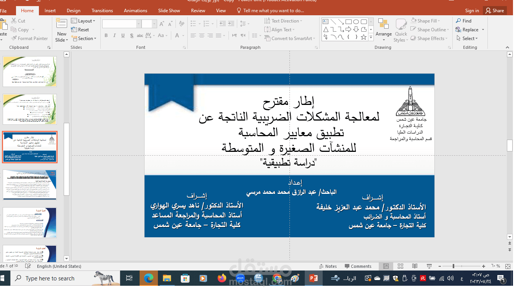The height and width of the screenshot is (293, 521).
Task: Click zoom out minus button
Action: click(x=440, y=266)
